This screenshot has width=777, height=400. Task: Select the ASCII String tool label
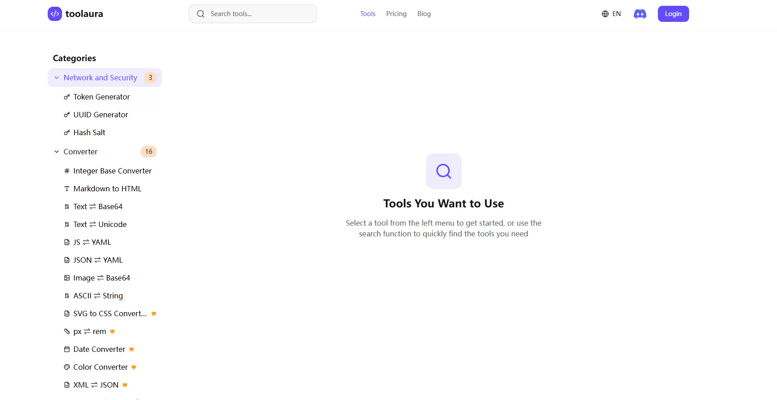tap(98, 296)
